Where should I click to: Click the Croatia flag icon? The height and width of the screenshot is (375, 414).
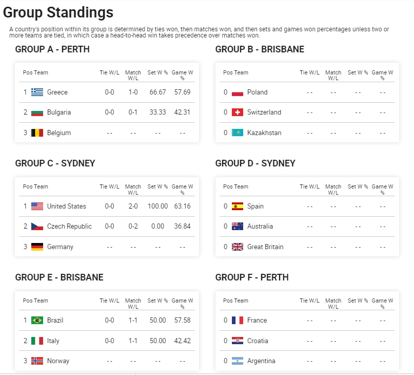tap(237, 341)
